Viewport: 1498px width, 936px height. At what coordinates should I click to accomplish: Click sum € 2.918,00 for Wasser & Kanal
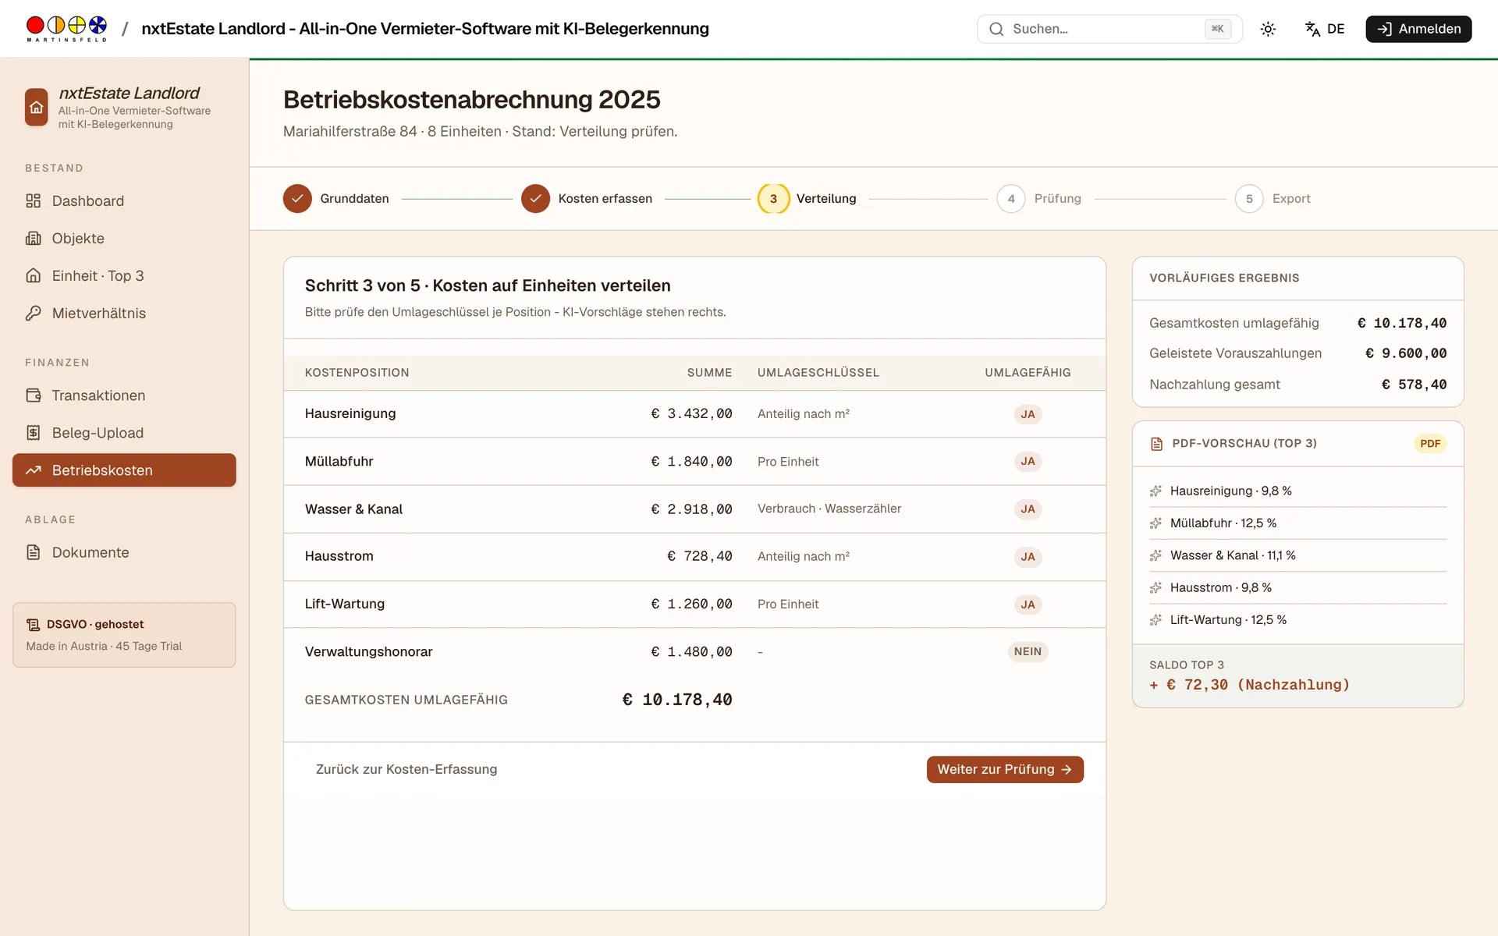[691, 509]
